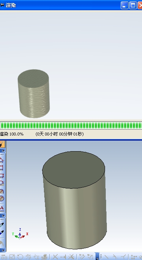Close the 渲染 render window
142x260 pixels.
point(140,5)
